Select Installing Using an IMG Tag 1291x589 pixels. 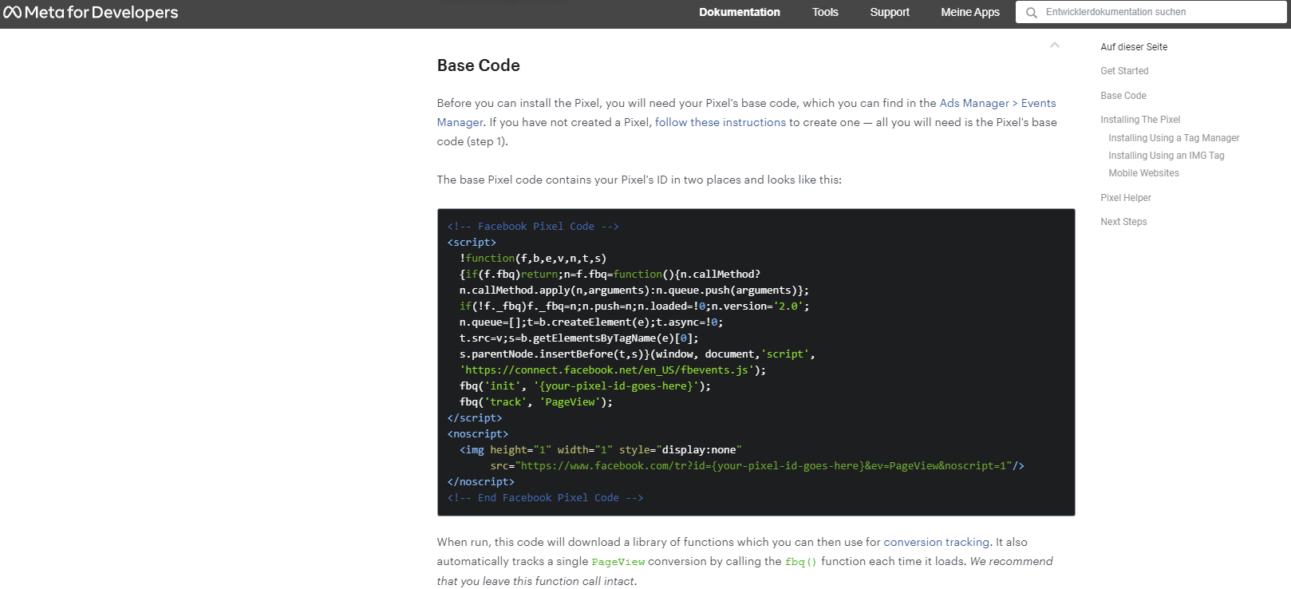point(1165,156)
